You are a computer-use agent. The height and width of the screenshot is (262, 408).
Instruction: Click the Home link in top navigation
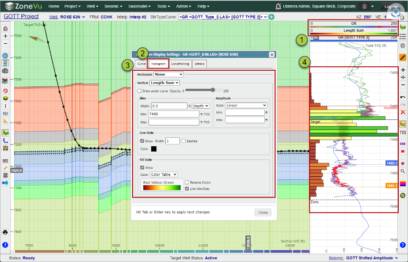[x=53, y=6]
